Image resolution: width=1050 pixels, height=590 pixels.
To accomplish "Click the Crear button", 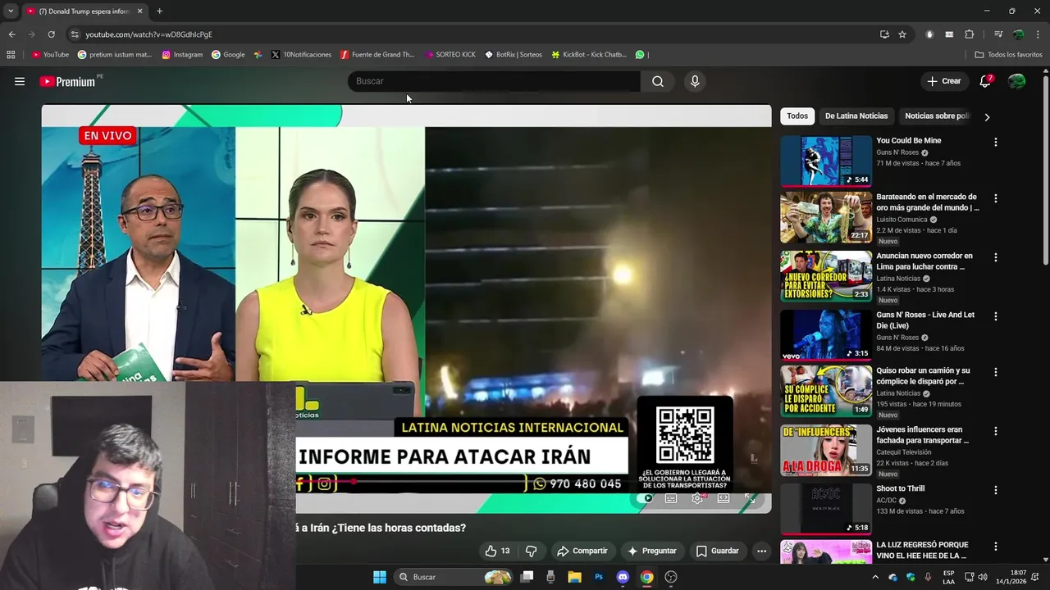I will coord(943,81).
